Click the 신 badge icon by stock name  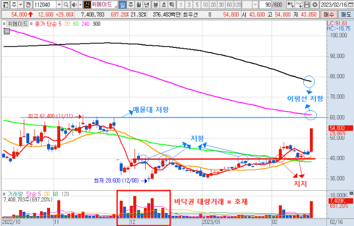pyautogui.click(x=87, y=5)
